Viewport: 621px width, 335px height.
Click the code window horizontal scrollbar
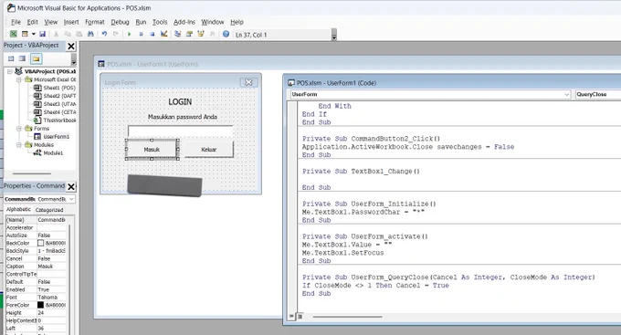pos(347,317)
